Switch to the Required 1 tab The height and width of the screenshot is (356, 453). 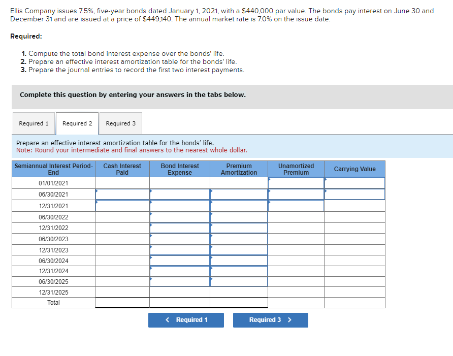click(x=34, y=123)
